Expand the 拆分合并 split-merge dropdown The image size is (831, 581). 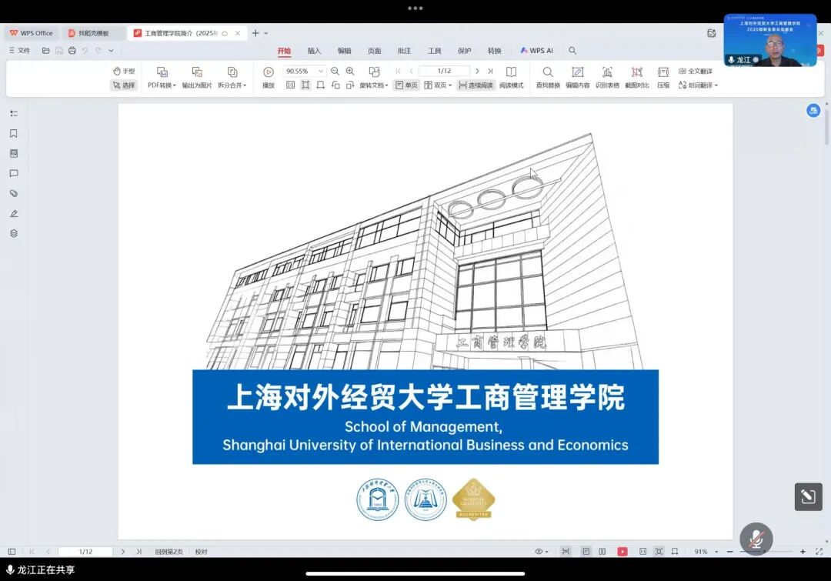pyautogui.click(x=232, y=85)
